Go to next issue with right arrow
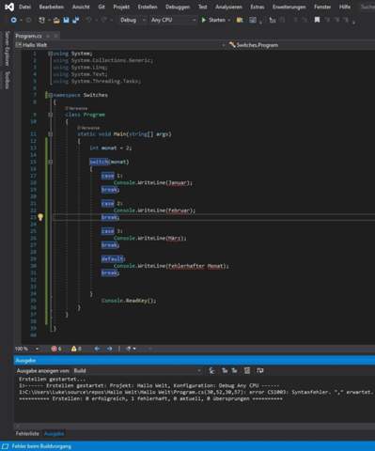The image size is (375, 451). tap(109, 349)
